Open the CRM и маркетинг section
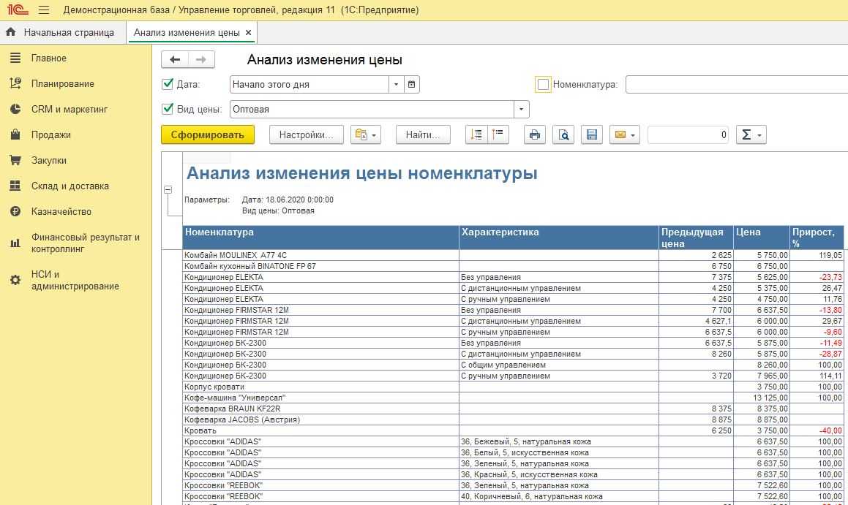 point(70,109)
